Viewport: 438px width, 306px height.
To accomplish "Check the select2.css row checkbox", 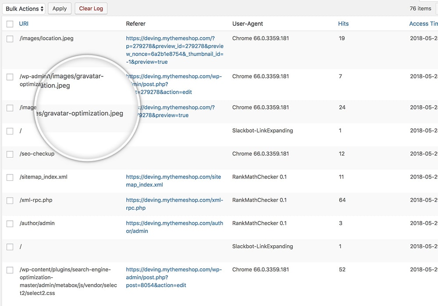I will coord(10,270).
